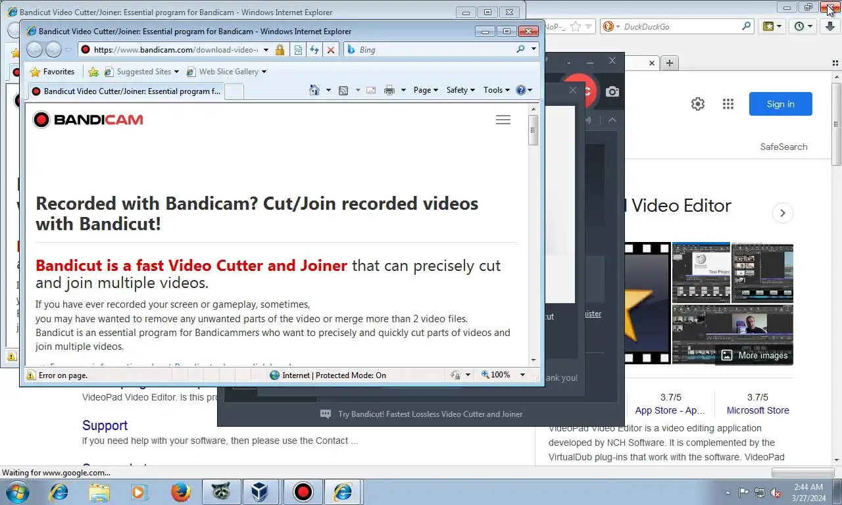Image resolution: width=842 pixels, height=505 pixels.
Task: Click the Home icon in IE command bar
Action: [314, 90]
